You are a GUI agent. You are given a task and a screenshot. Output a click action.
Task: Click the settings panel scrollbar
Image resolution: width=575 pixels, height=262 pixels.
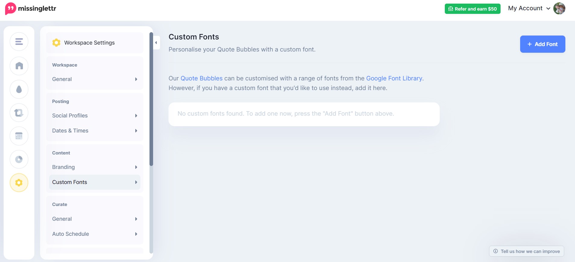[151, 99]
